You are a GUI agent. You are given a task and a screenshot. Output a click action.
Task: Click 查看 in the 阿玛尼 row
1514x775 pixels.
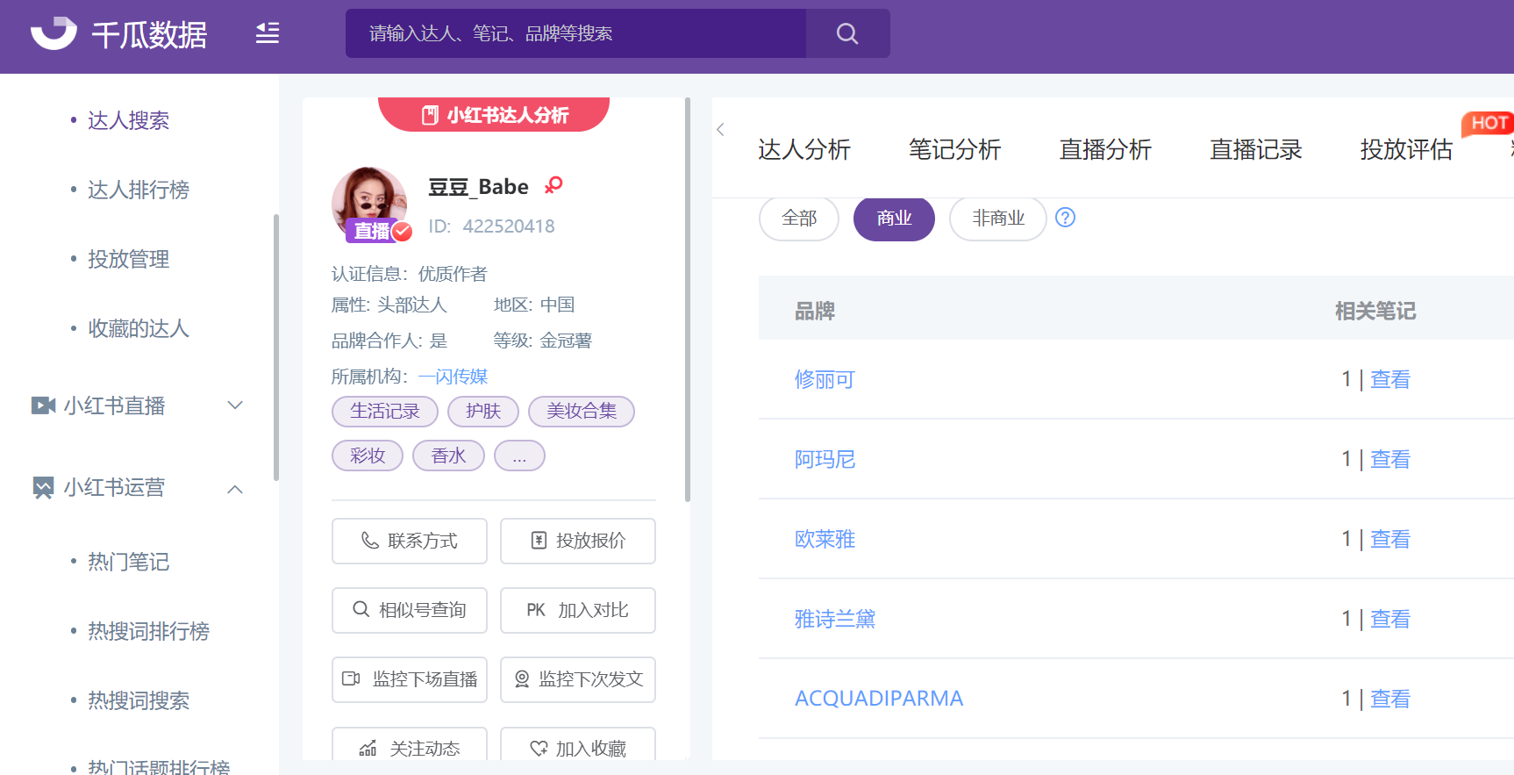pyautogui.click(x=1390, y=460)
